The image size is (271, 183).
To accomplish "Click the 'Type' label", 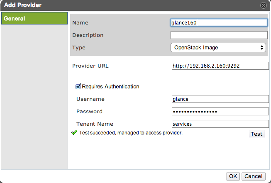I will click(x=79, y=48).
